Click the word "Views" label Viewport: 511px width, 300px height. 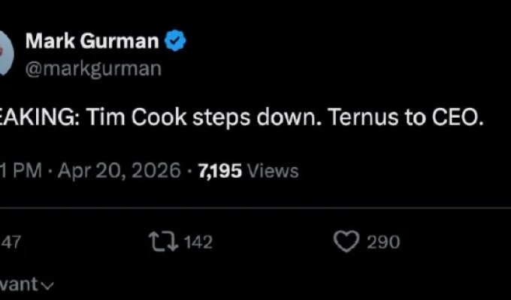point(273,171)
